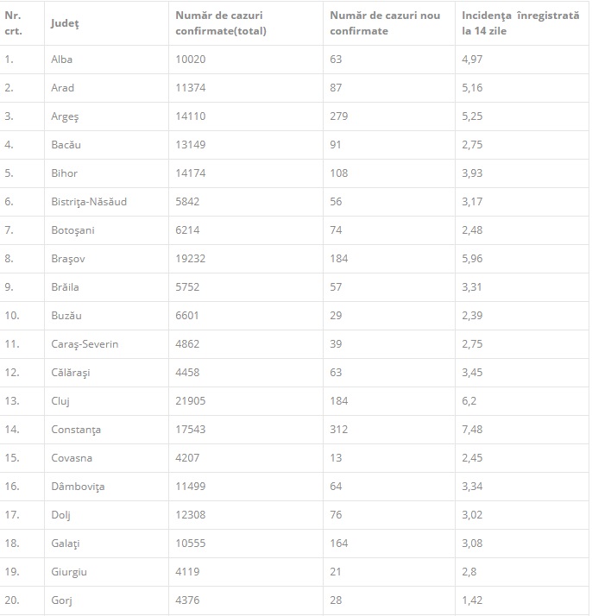This screenshot has width=592, height=616.
Task: Select the Nr. crt. column header
Action: point(13,23)
